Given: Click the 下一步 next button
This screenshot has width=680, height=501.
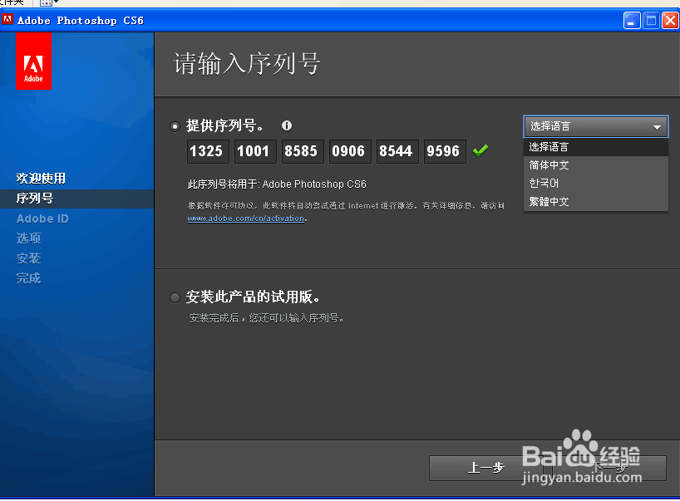Looking at the screenshot, I should point(609,468).
